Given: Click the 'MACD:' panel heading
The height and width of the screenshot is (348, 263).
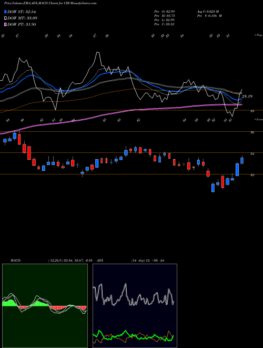Looking at the screenshot, I should [x=16, y=260].
